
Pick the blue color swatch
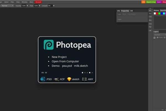click(162, 14)
